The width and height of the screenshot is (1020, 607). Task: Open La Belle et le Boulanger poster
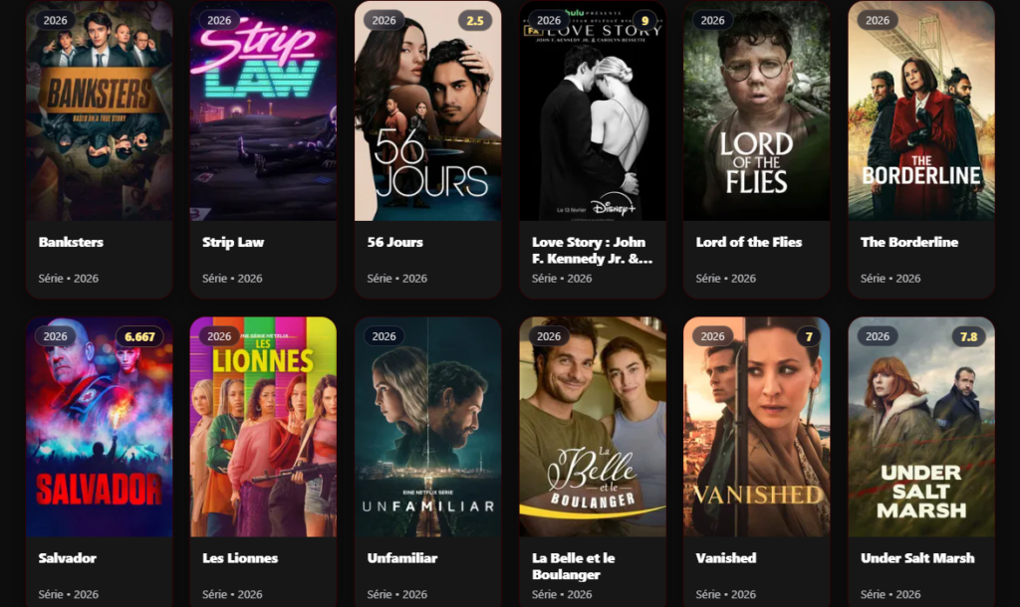(x=593, y=427)
